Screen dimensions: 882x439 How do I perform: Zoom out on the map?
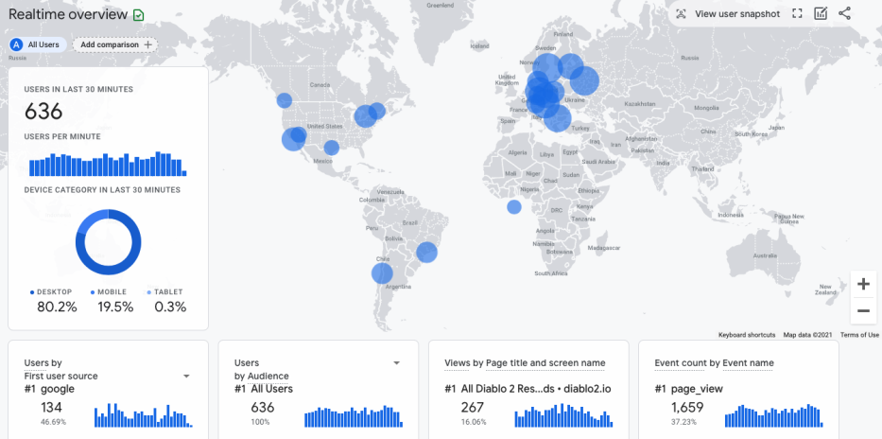pyautogui.click(x=862, y=310)
